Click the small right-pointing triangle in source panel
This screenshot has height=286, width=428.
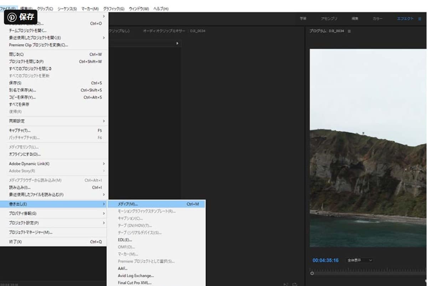click(177, 43)
